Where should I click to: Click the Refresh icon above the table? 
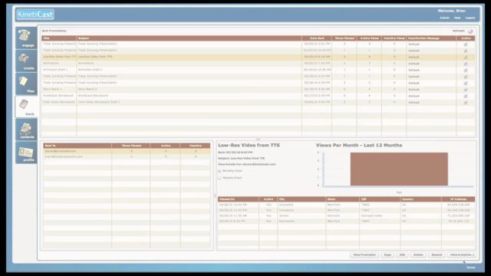point(470,31)
